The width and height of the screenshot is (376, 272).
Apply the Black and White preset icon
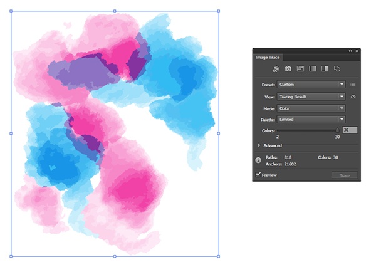[x=325, y=69]
